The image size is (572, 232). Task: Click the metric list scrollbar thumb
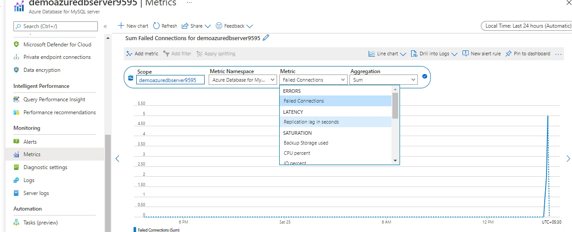[x=395, y=106]
